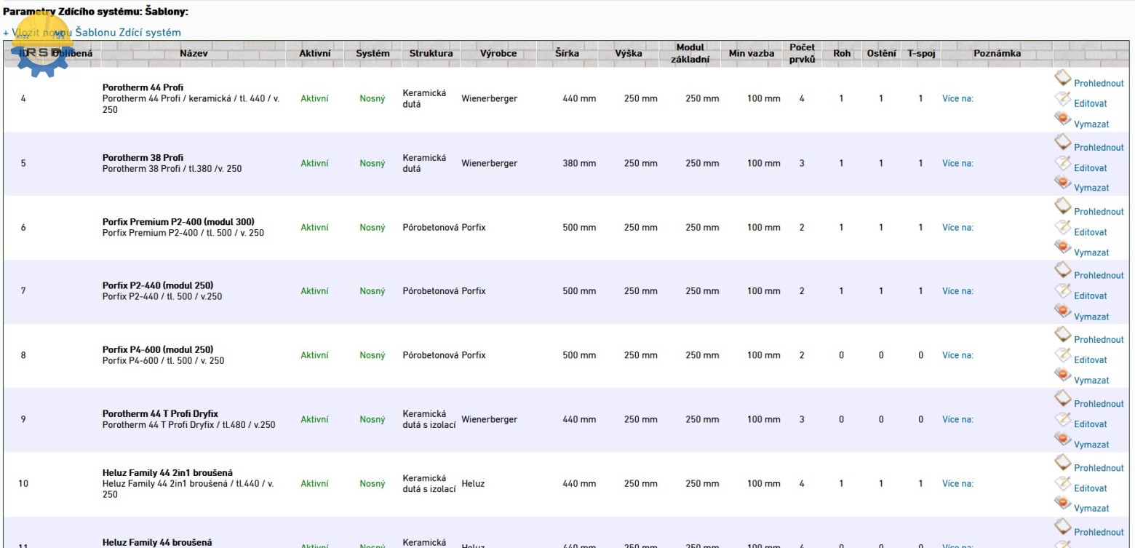Click the Vymazat icon for Porotherm 44 T Profi Dryfix
Image resolution: width=1135 pixels, height=548 pixels.
(1062, 440)
